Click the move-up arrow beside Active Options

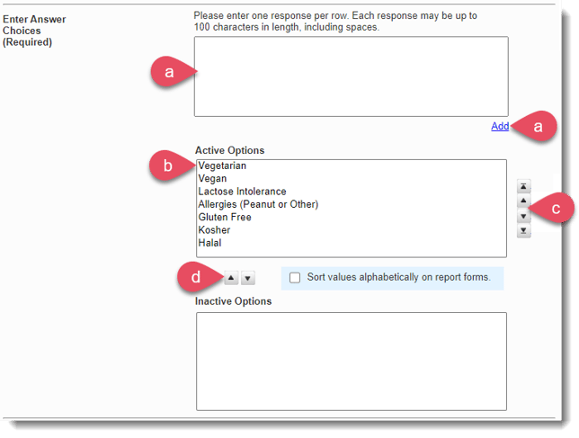point(523,201)
